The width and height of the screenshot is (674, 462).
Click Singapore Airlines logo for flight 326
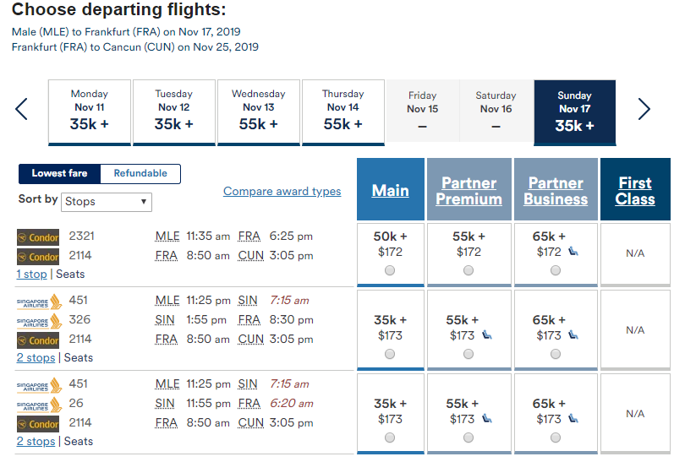coord(39,320)
